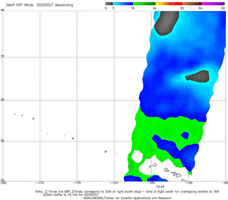Click the small blue pocket inside the green area
Viewport: 228px width, 200px height.
pos(185,135)
